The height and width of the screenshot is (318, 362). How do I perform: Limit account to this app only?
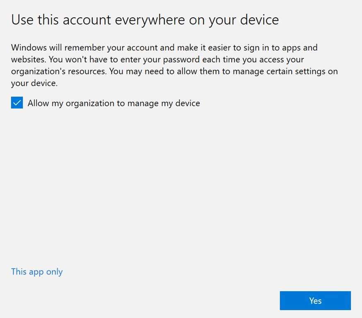[37, 272]
